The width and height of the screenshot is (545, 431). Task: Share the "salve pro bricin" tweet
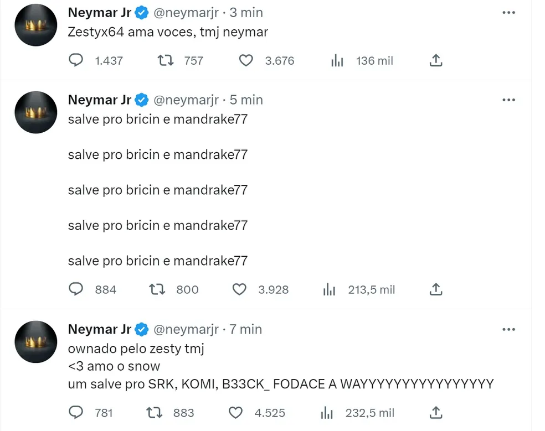pos(436,289)
